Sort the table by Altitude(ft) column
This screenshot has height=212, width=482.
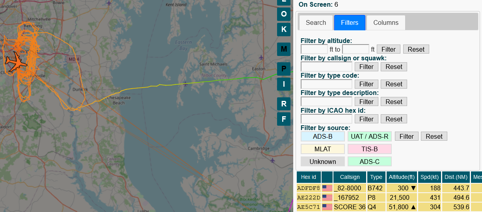[402, 177]
